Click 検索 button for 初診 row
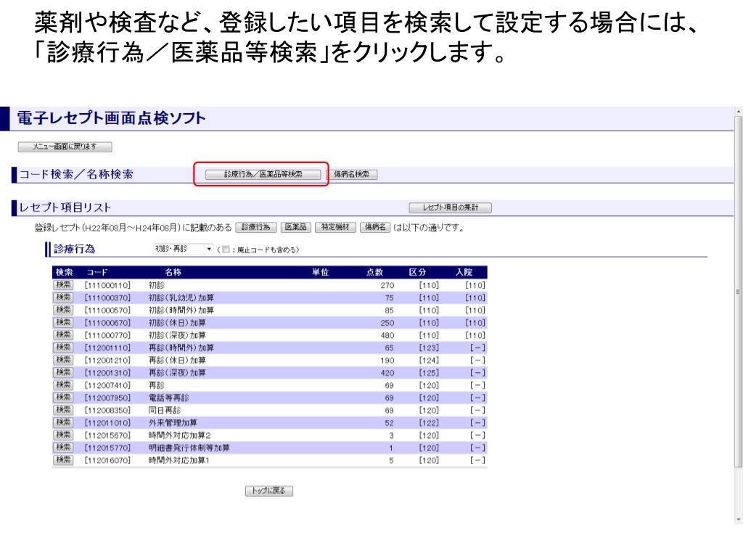The height and width of the screenshot is (557, 743). 64,285
